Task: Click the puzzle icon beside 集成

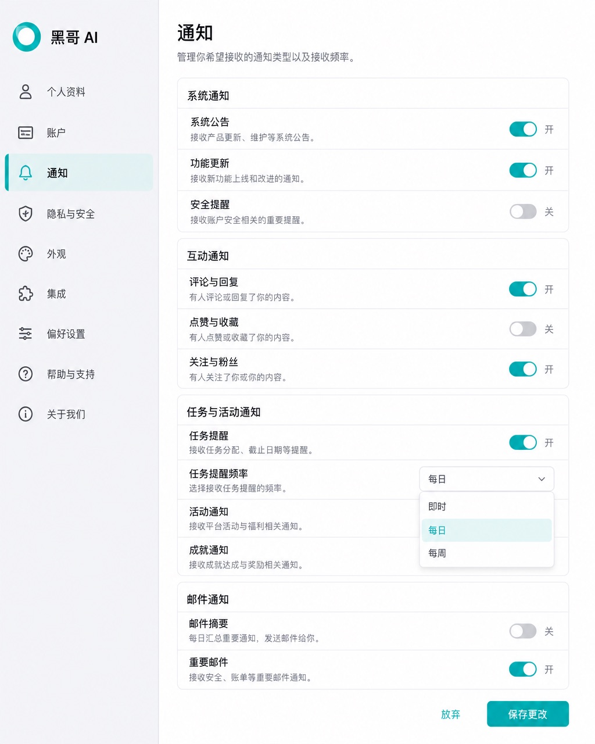Action: (26, 294)
